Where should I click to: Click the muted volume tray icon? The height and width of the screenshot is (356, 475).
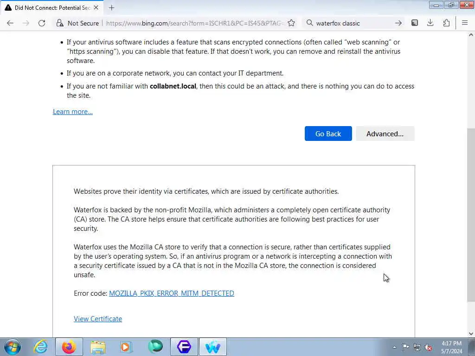428,348
